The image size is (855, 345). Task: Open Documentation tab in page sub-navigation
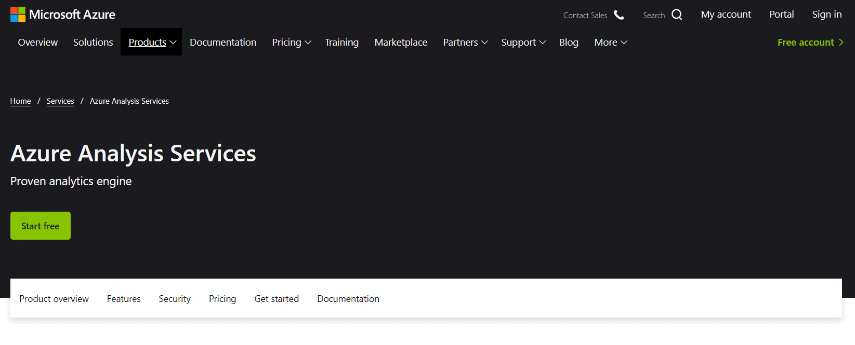(x=348, y=299)
